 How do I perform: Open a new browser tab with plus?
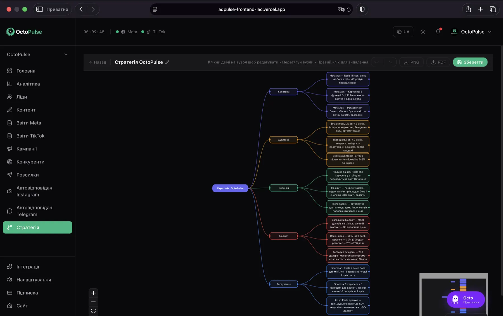pos(480,9)
